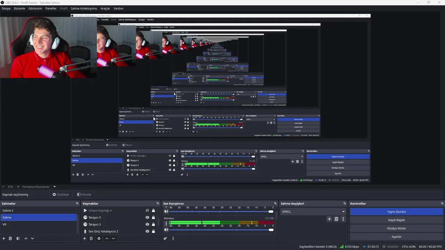Click the Mic/Aux volume slider
Viewport: 445px width, 250px height.
(221, 230)
